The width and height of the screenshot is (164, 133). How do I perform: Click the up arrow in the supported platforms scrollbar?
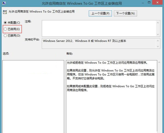click(158, 41)
